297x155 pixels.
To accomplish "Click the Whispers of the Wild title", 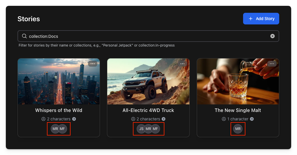I will (59, 110).
